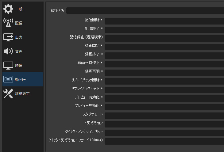This screenshot has height=152, width=224.
Task: Click the ホットキー keyboard icon
Action: (x=8, y=79)
